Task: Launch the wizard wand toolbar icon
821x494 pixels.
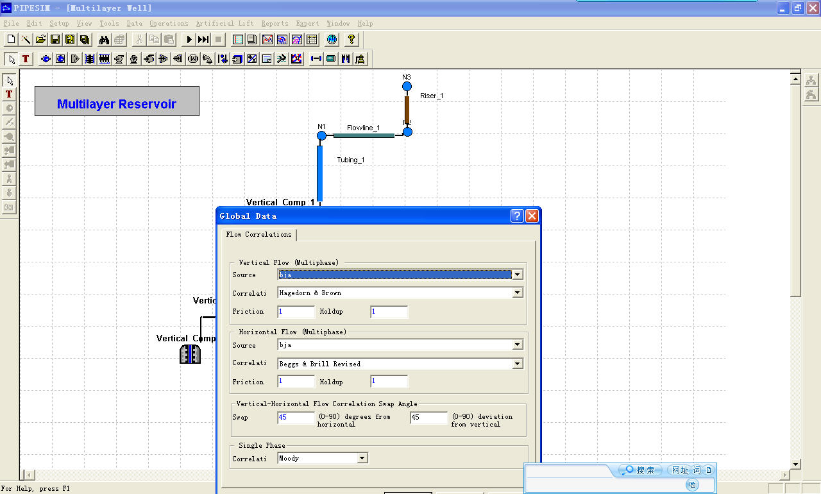Action: 26,40
